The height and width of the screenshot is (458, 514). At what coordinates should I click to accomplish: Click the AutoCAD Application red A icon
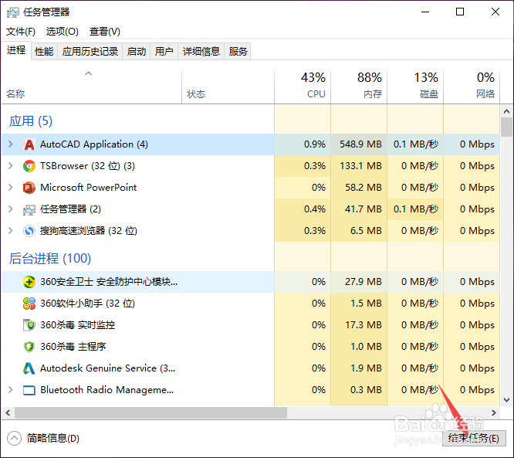tap(29, 144)
